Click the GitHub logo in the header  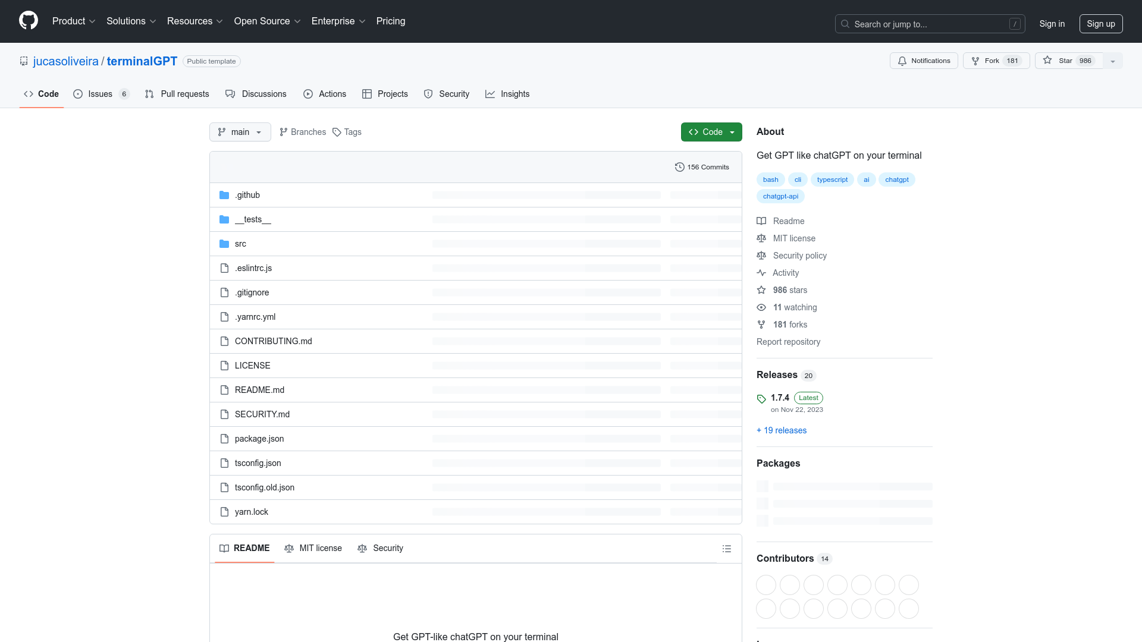(x=29, y=20)
